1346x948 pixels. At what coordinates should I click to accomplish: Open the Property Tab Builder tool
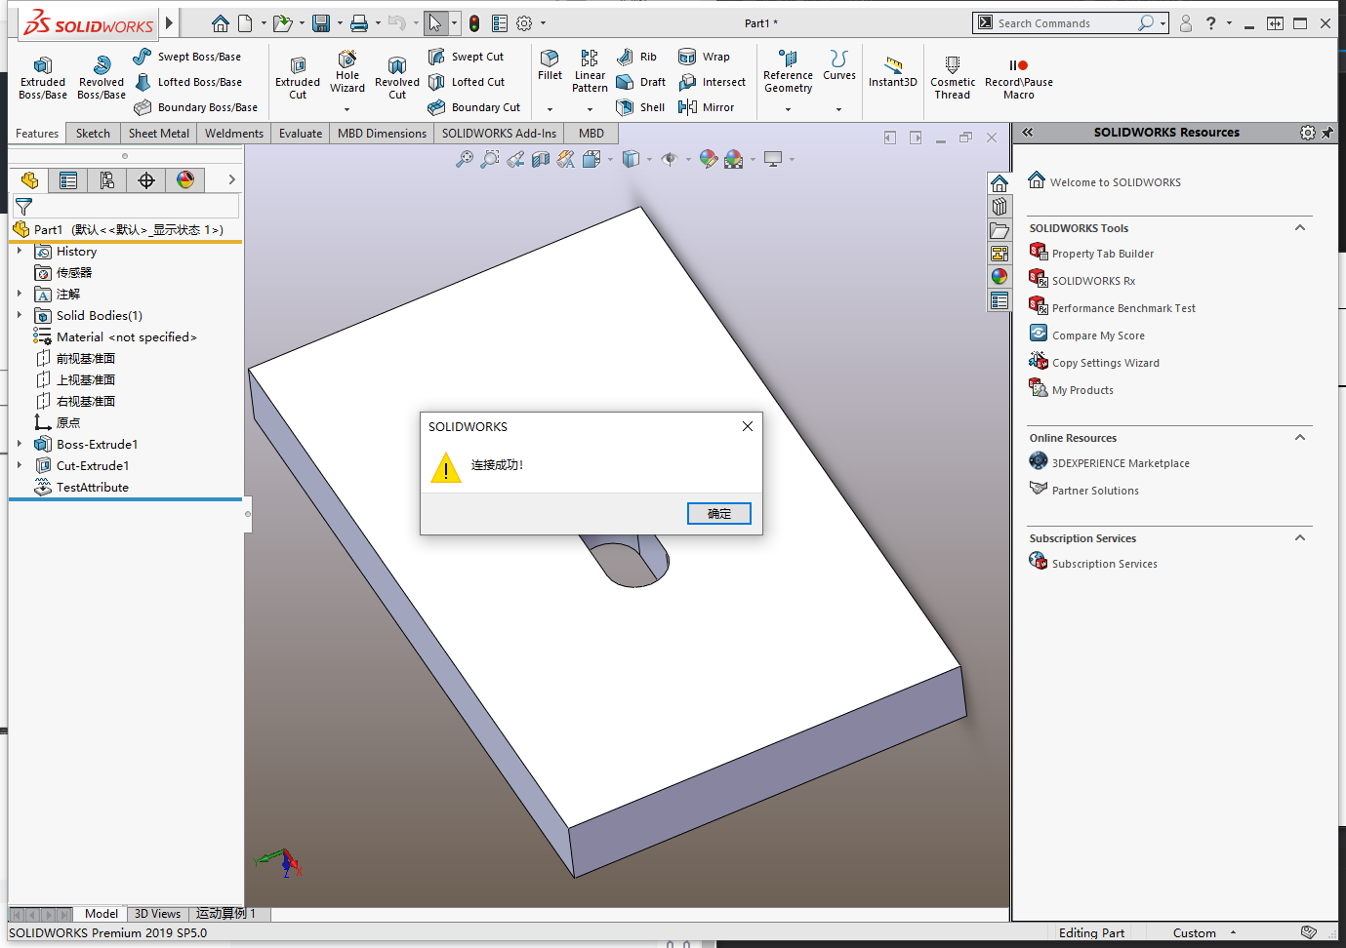tap(1102, 253)
